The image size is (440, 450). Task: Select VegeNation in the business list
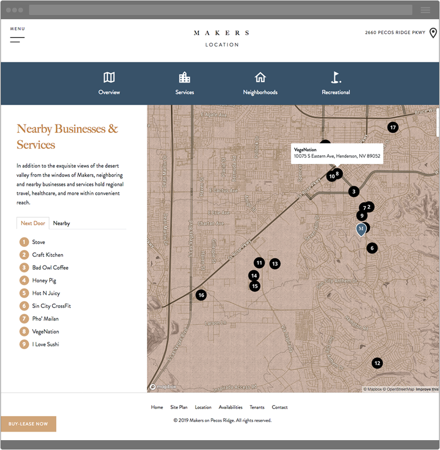(x=46, y=331)
